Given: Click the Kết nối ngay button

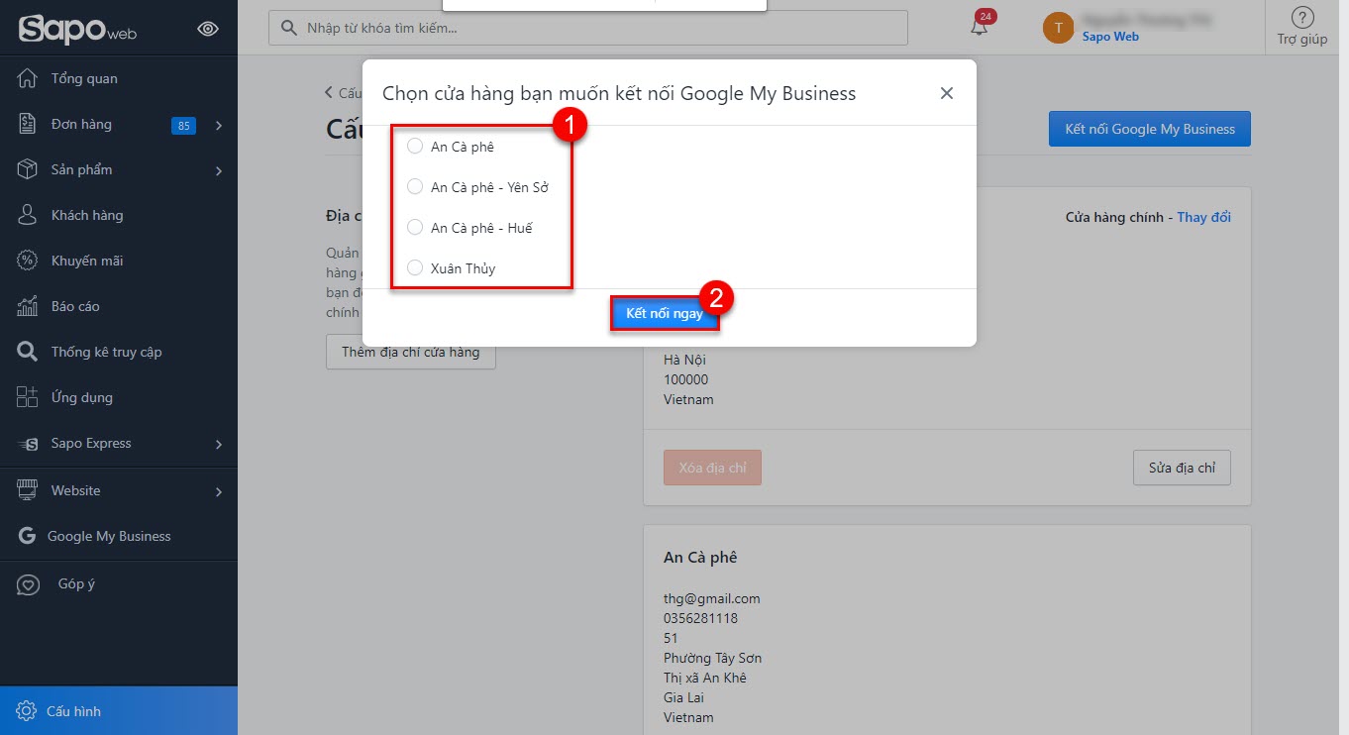Looking at the screenshot, I should [665, 313].
